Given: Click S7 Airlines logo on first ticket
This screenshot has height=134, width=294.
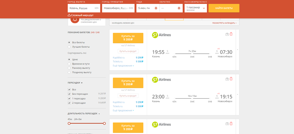Looking at the screenshot, I should [x=161, y=35].
